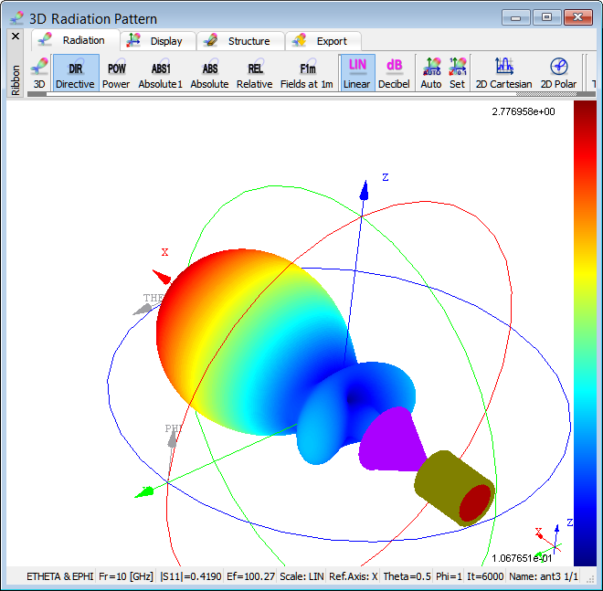Open the 2D Polar plot
The image size is (603, 591).
(x=558, y=73)
